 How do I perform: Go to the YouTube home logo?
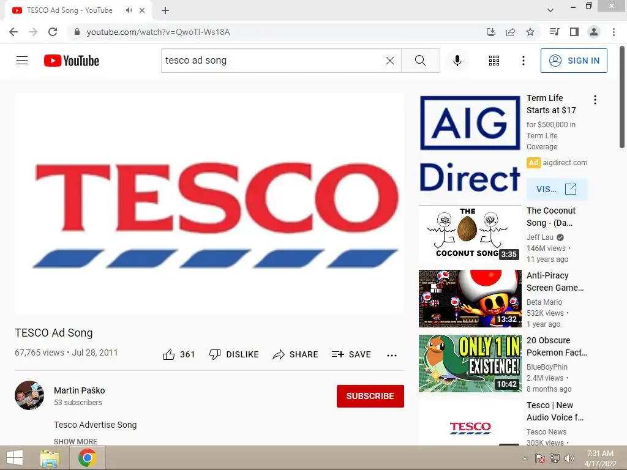point(72,61)
